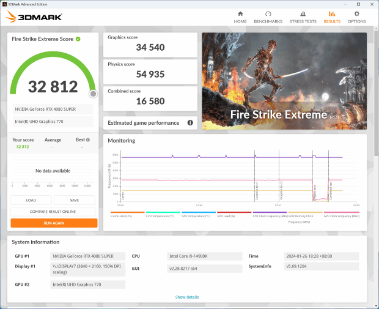
Task: Click the GUI version v2.28.8217 s64
Action: 205,269
